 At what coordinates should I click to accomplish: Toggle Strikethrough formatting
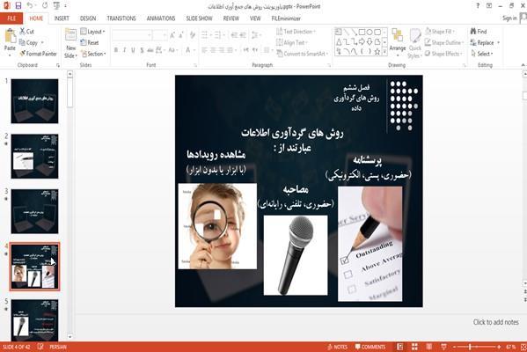click(150, 50)
